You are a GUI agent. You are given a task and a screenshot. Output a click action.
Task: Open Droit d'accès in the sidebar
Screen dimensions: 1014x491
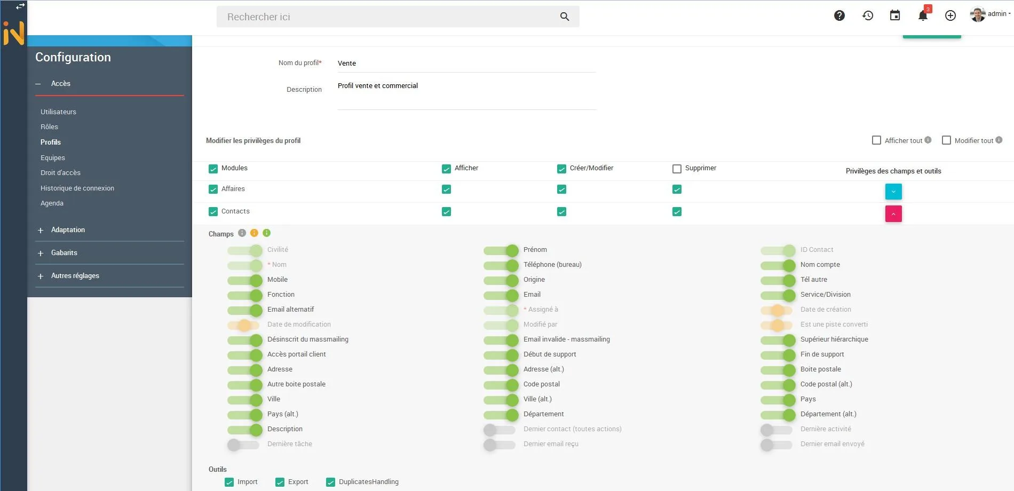[60, 172]
